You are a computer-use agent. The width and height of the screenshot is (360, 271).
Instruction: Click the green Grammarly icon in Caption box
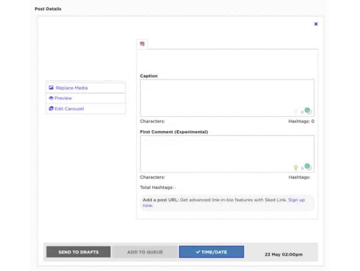click(x=307, y=111)
